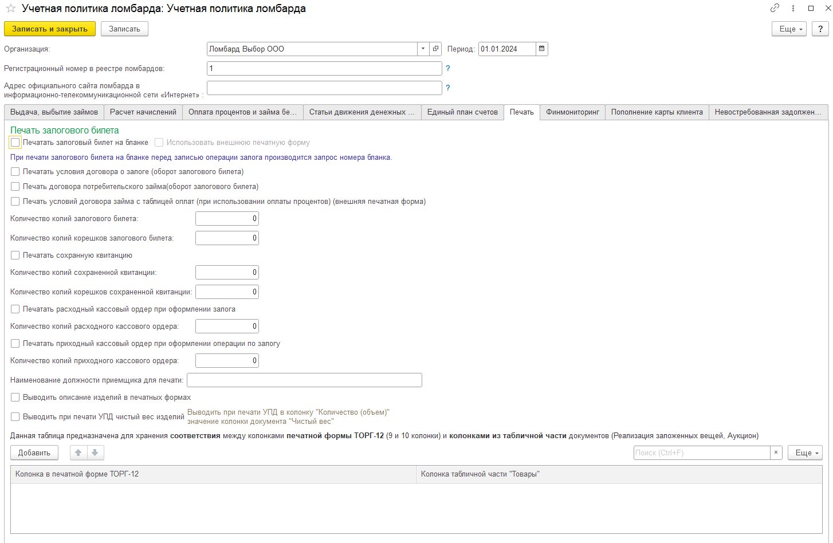Clear the search field with X
Image resolution: width=833 pixels, height=543 pixels.
[776, 453]
